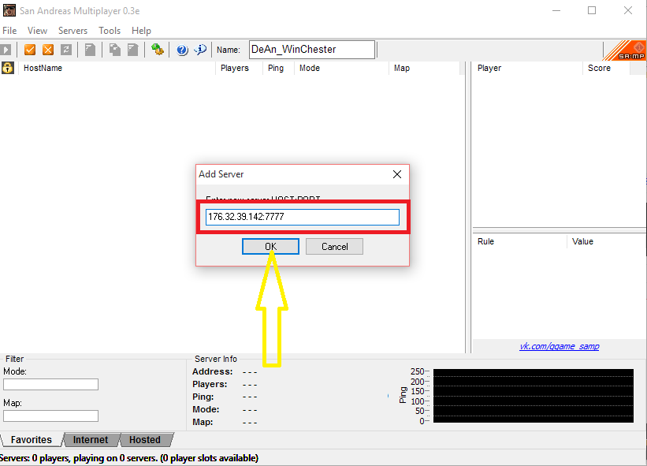Click Cancel in the Add Server dialog

coord(335,247)
